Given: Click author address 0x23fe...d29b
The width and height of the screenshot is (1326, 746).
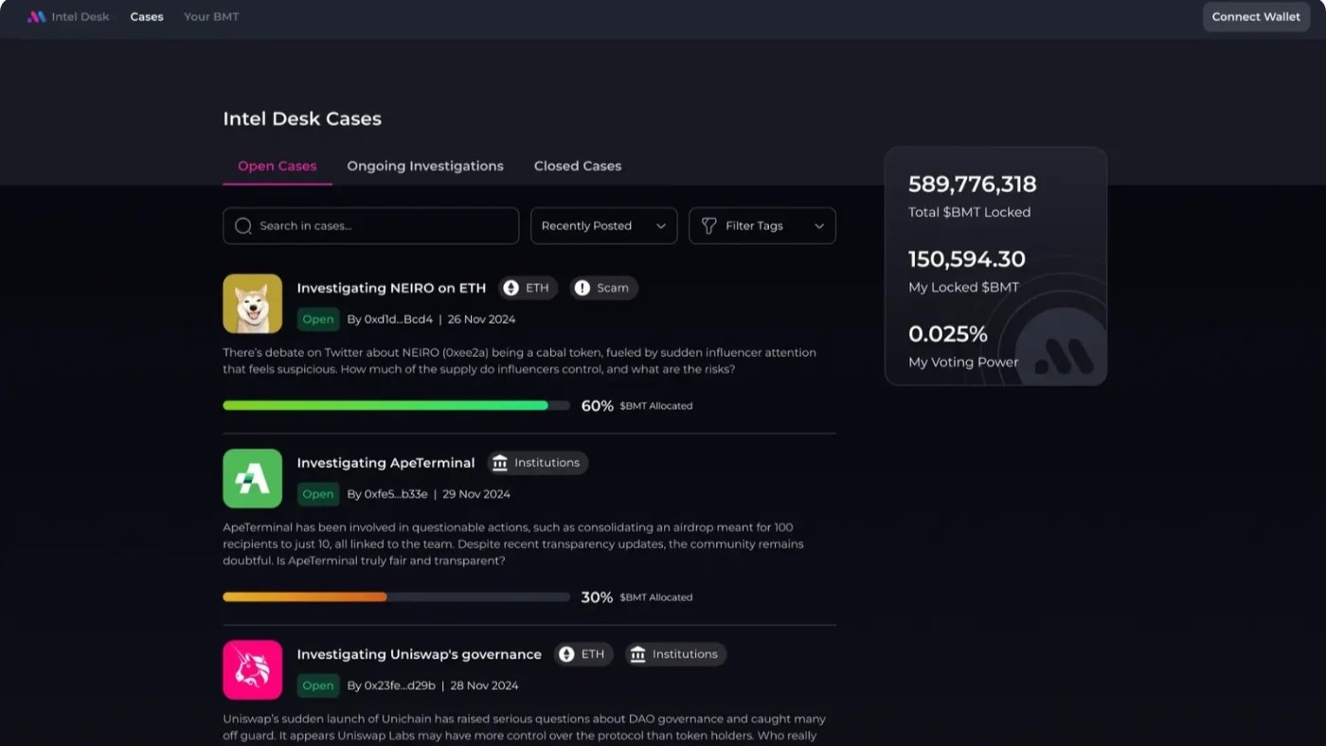Looking at the screenshot, I should pos(400,685).
